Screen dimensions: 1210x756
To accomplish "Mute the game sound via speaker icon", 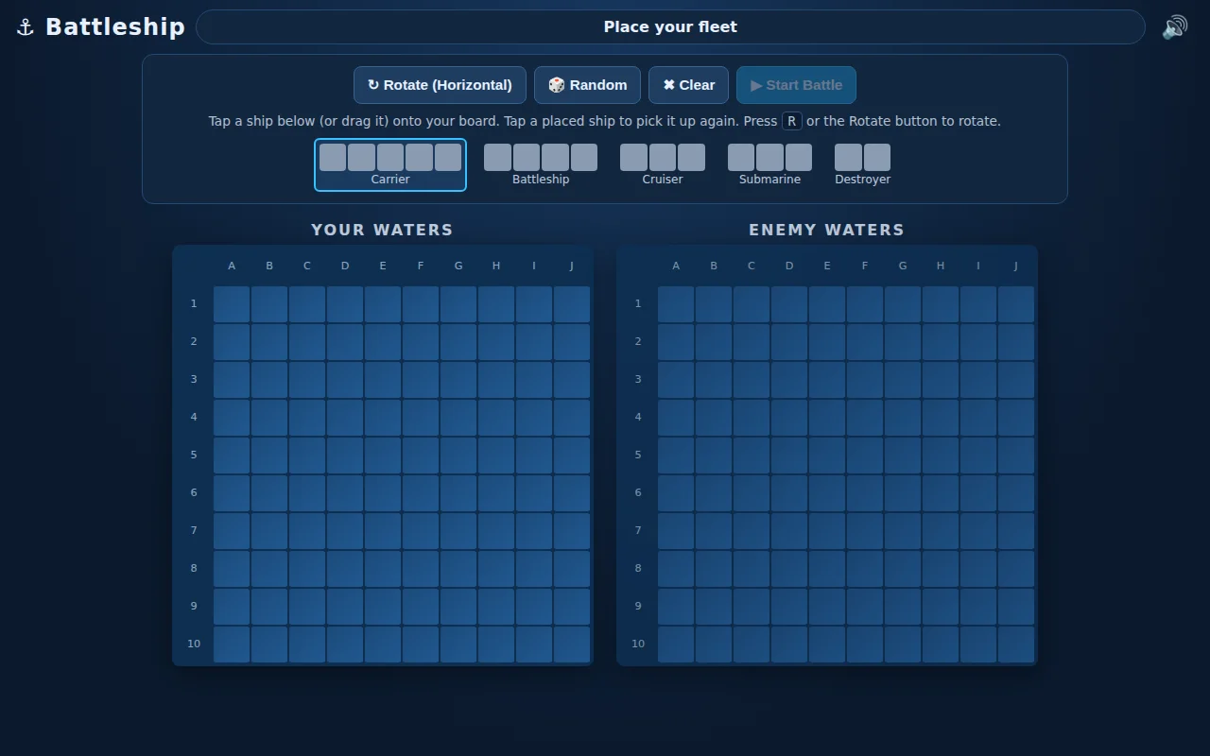I will (1175, 27).
